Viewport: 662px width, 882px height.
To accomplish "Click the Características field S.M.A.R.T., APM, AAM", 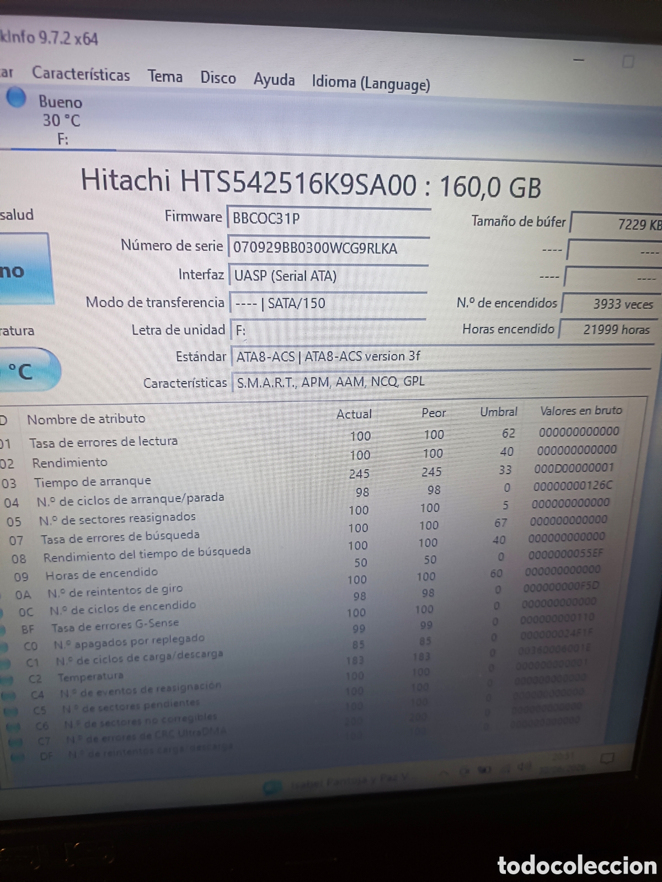I will pos(441,381).
